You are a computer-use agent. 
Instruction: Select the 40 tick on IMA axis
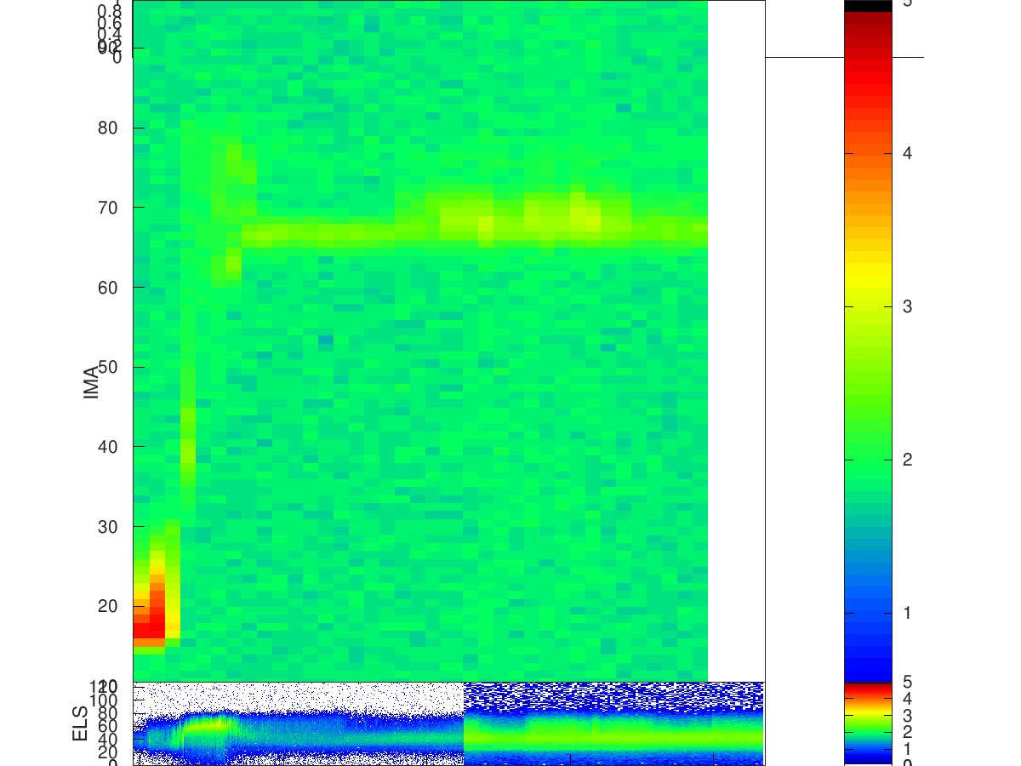[108, 447]
